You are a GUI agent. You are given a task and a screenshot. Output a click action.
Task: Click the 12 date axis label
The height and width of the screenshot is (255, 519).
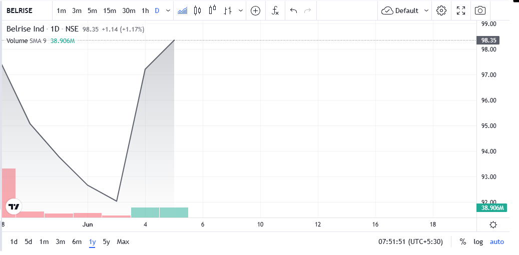click(x=318, y=224)
